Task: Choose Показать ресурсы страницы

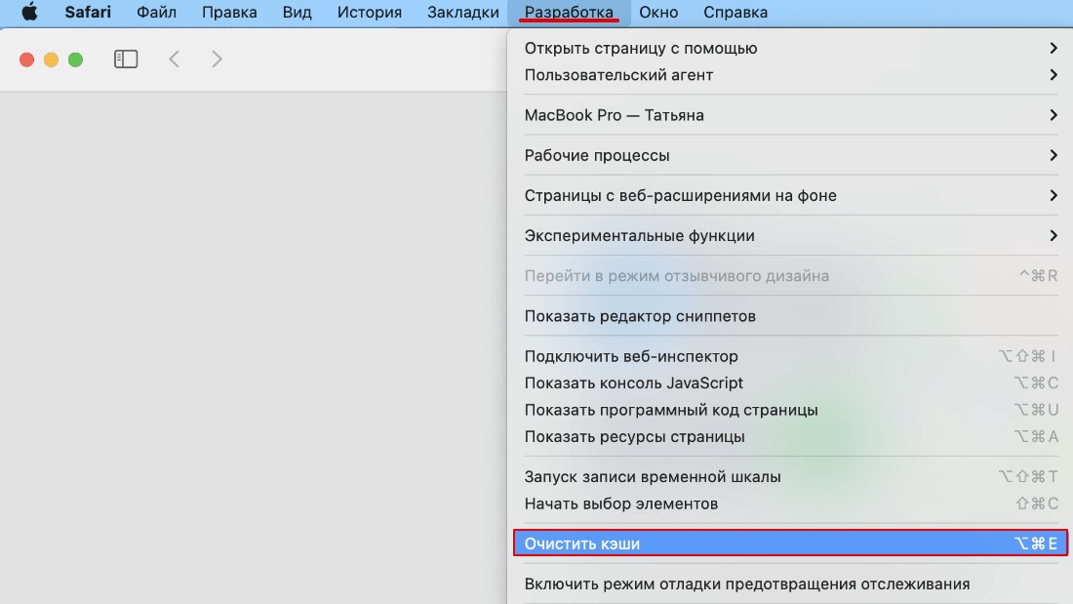Action: [x=790, y=437]
